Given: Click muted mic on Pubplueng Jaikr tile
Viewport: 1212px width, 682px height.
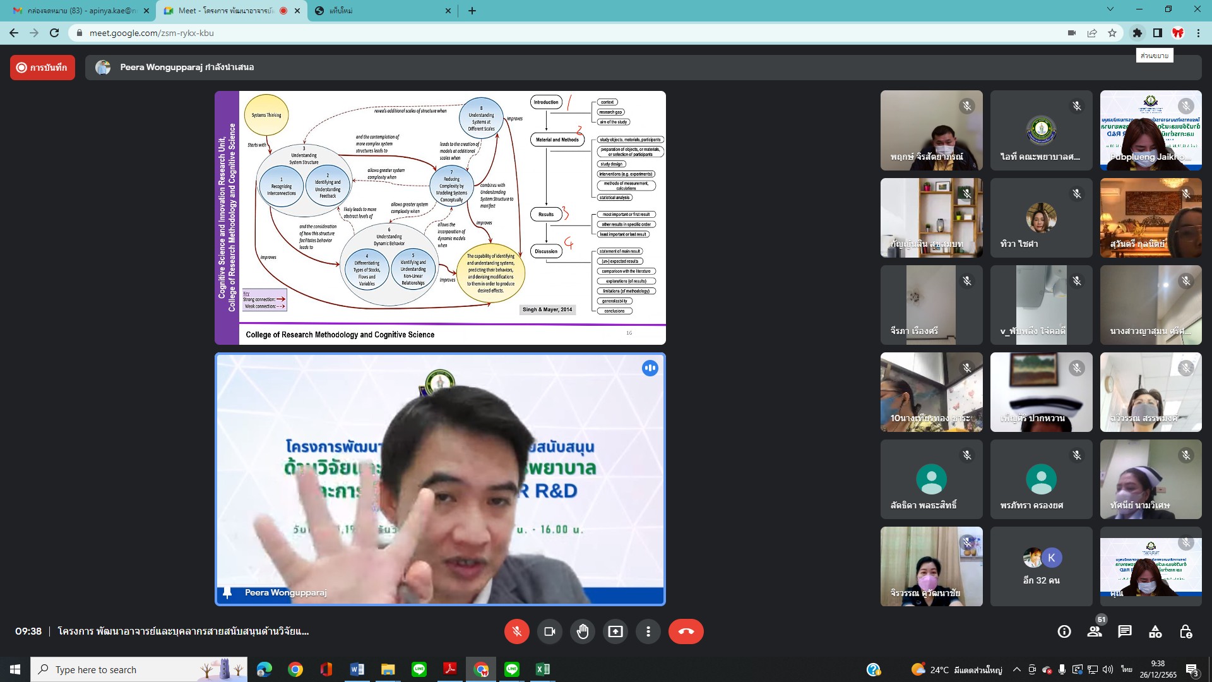Looking at the screenshot, I should click(x=1186, y=106).
